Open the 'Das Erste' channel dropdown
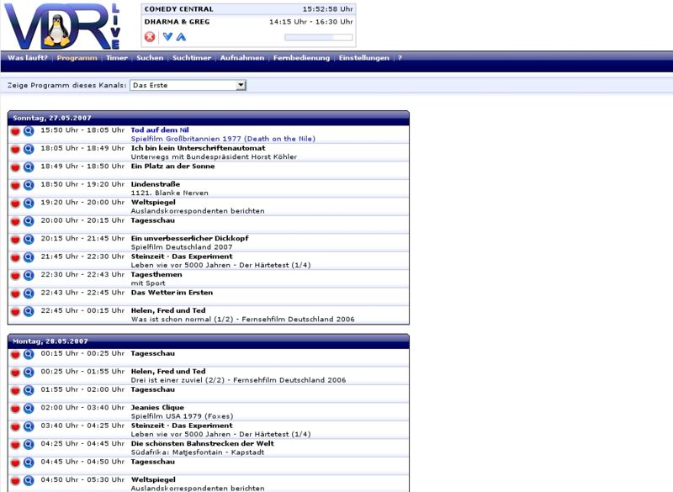This screenshot has height=492, width=673. [x=188, y=85]
